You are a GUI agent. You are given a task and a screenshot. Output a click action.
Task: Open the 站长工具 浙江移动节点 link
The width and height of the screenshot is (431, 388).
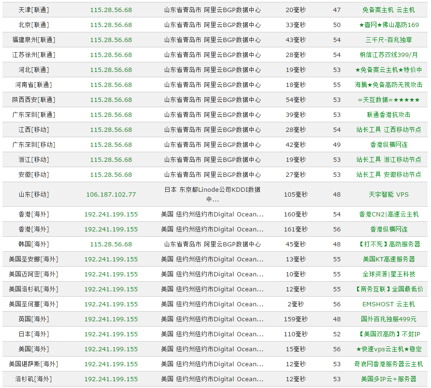(388, 159)
